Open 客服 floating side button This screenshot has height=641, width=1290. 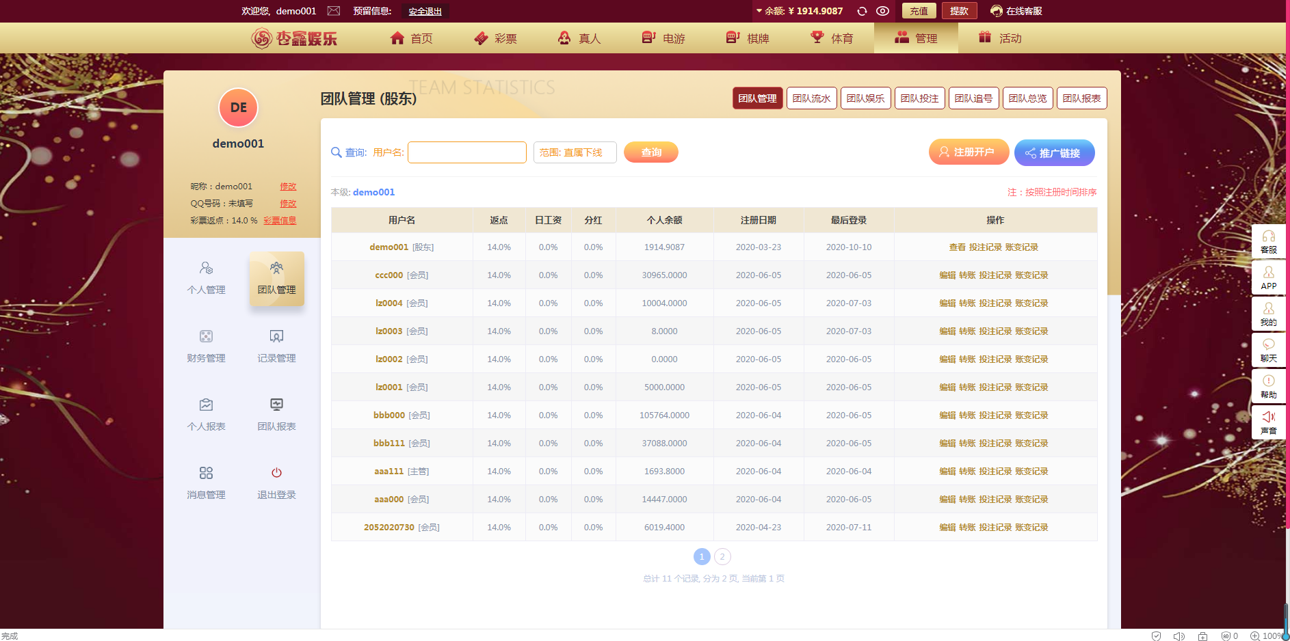[x=1269, y=242]
